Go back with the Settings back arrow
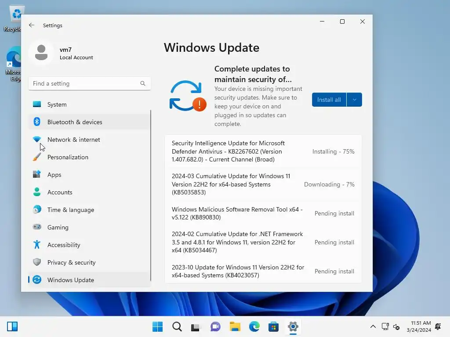450x337 pixels. coord(32,25)
